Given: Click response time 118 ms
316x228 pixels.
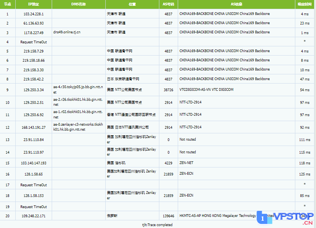Looking at the screenshot, I should tap(305, 163).
